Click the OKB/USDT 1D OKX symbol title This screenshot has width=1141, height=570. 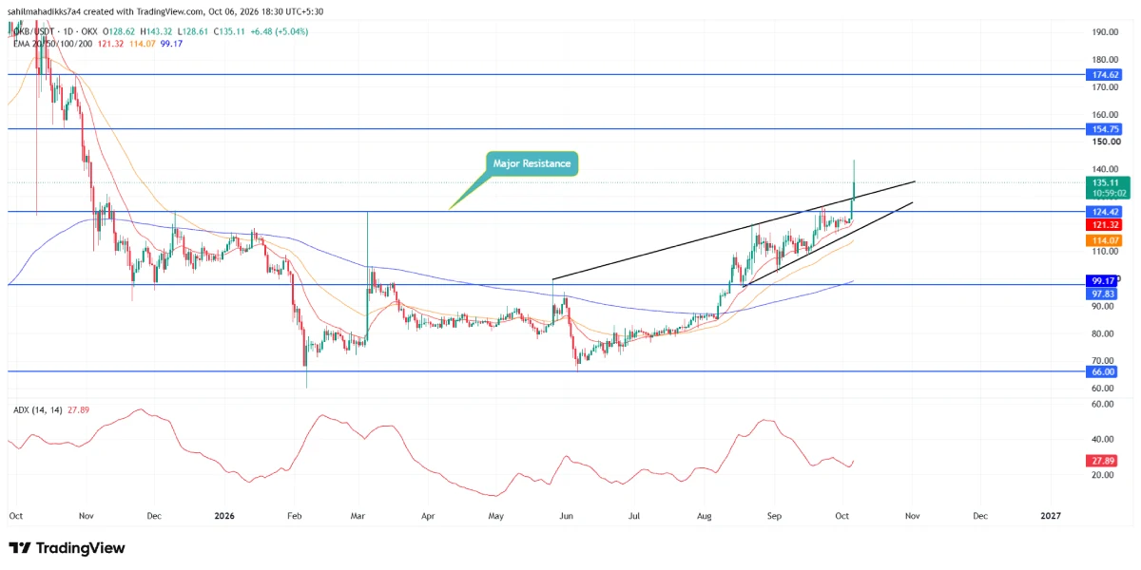tap(55, 31)
